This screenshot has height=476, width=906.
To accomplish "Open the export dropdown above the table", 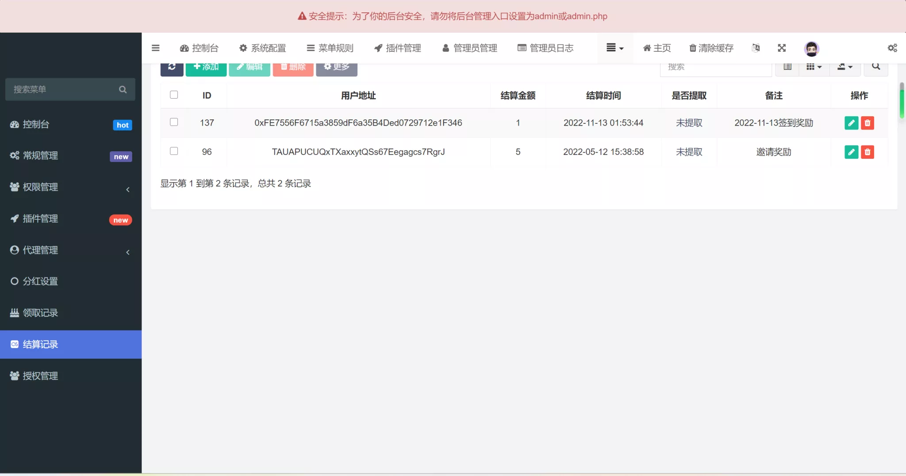I will tap(844, 66).
